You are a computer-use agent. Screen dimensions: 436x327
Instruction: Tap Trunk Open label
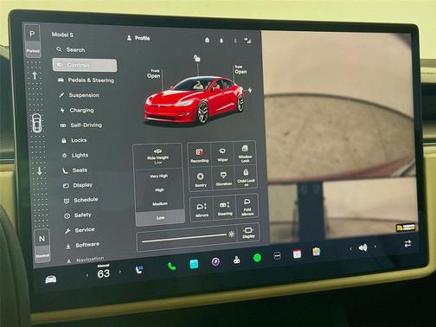[x=240, y=70]
